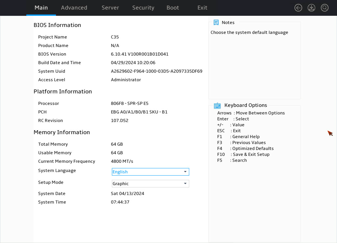This screenshot has width=337, height=243.
Task: Click the Setup Mode label
Action: coord(51,182)
